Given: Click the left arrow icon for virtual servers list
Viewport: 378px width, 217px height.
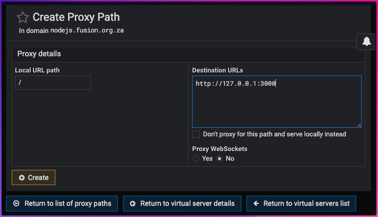Looking at the screenshot, I should [256, 203].
